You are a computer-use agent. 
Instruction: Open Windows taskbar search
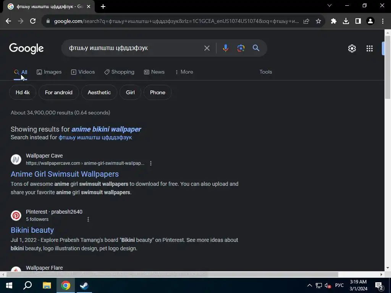[27, 285]
